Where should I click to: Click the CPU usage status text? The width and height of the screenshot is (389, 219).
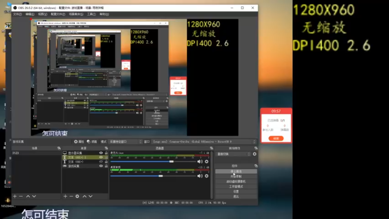pos(212,202)
